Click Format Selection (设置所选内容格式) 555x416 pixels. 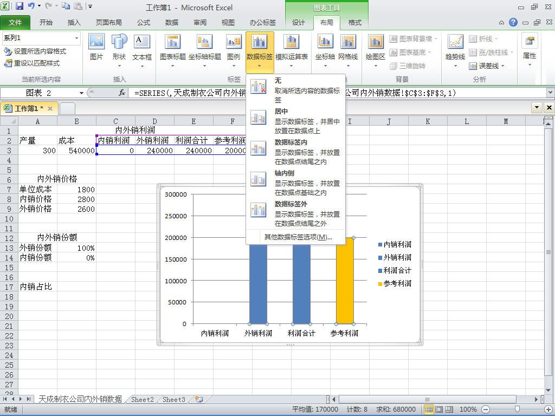[x=35, y=51]
